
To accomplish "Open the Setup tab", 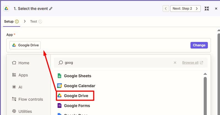I will pyautogui.click(x=11, y=22).
